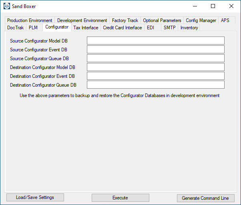Switch to the EDI tab
Screen dimensions: 241x205
click(x=151, y=28)
